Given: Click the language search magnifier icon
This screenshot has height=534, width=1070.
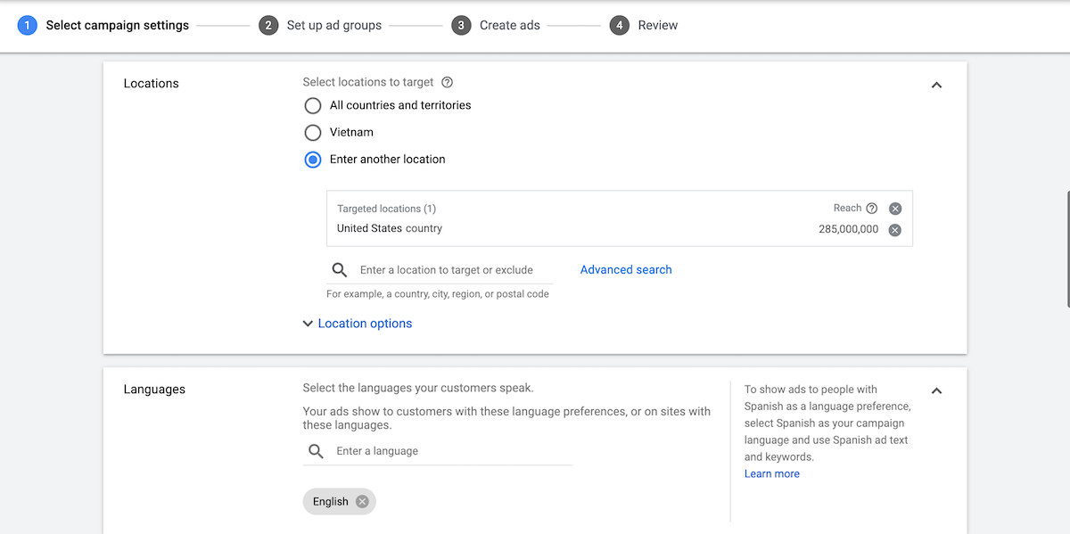Looking at the screenshot, I should [316, 451].
